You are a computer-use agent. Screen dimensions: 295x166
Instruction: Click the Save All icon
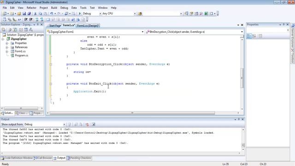[29, 13]
